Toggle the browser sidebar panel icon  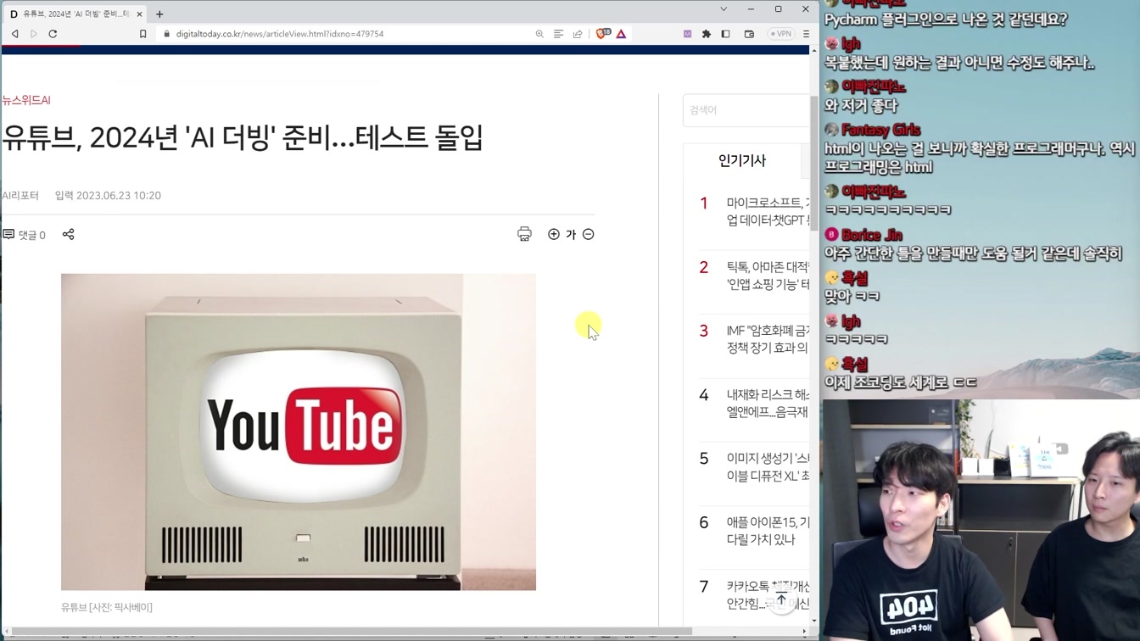pyautogui.click(x=725, y=34)
